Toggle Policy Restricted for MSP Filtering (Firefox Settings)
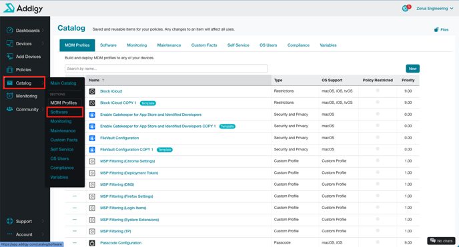This screenshot has width=459, height=247. (x=378, y=195)
